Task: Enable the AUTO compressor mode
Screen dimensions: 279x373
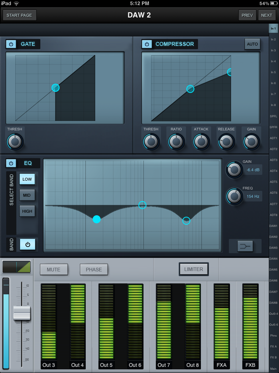Action: (x=252, y=44)
